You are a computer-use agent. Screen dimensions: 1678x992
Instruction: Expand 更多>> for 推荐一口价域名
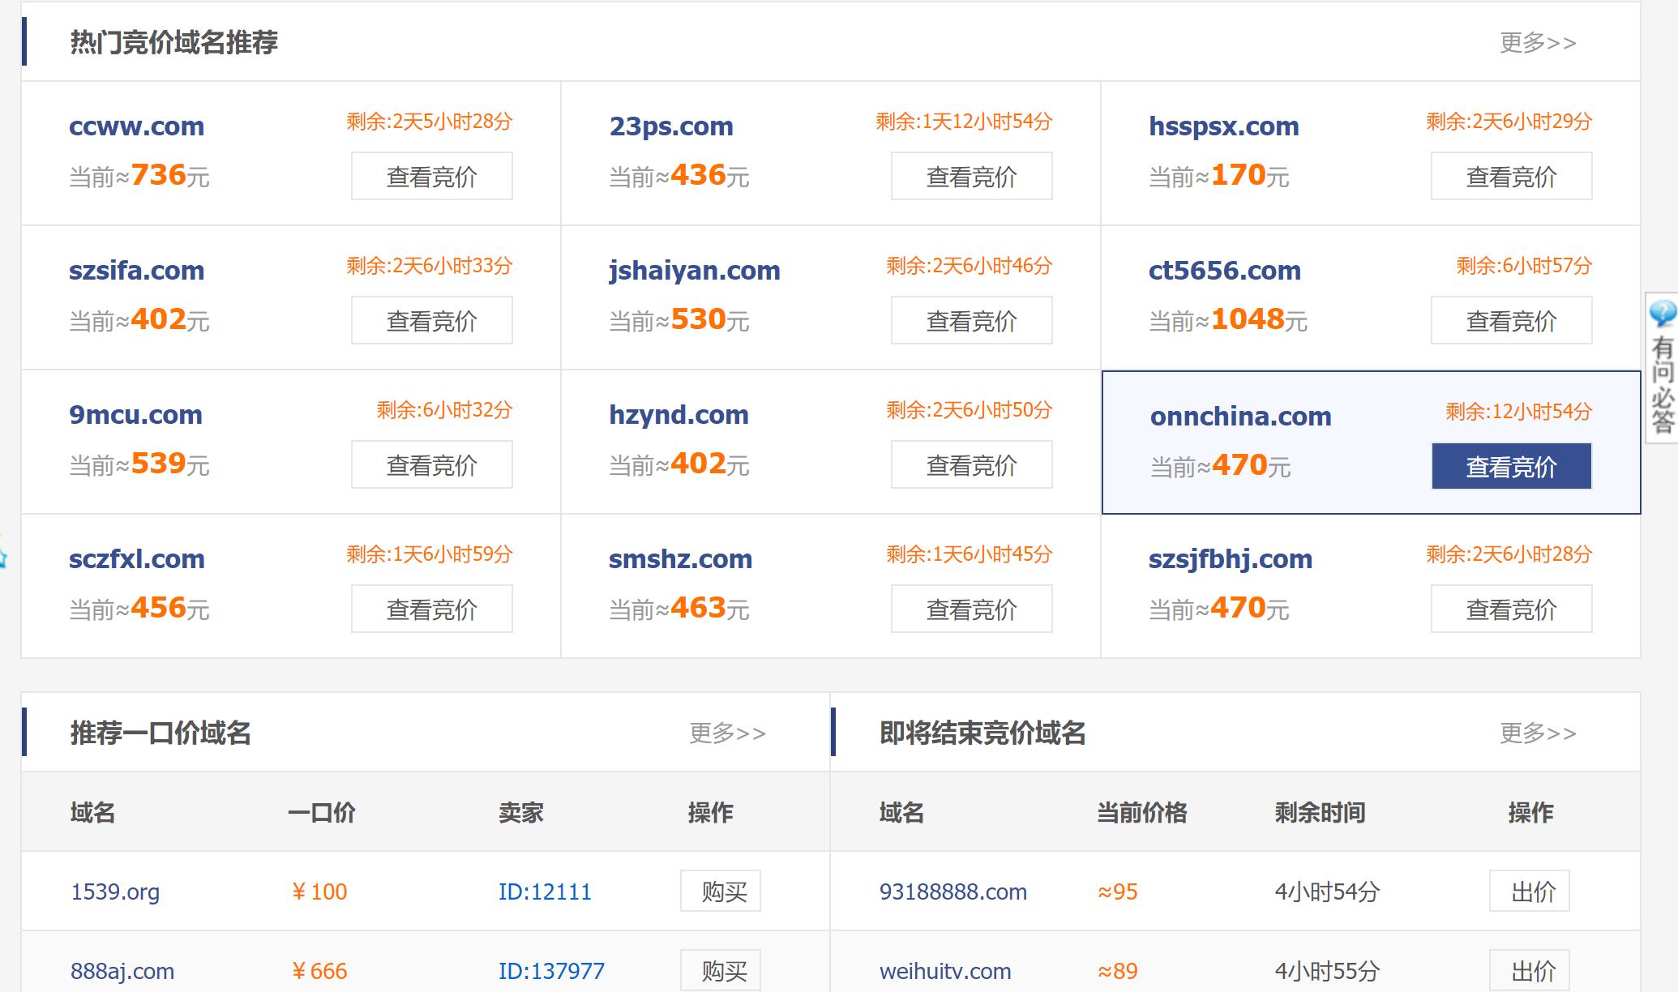click(726, 733)
